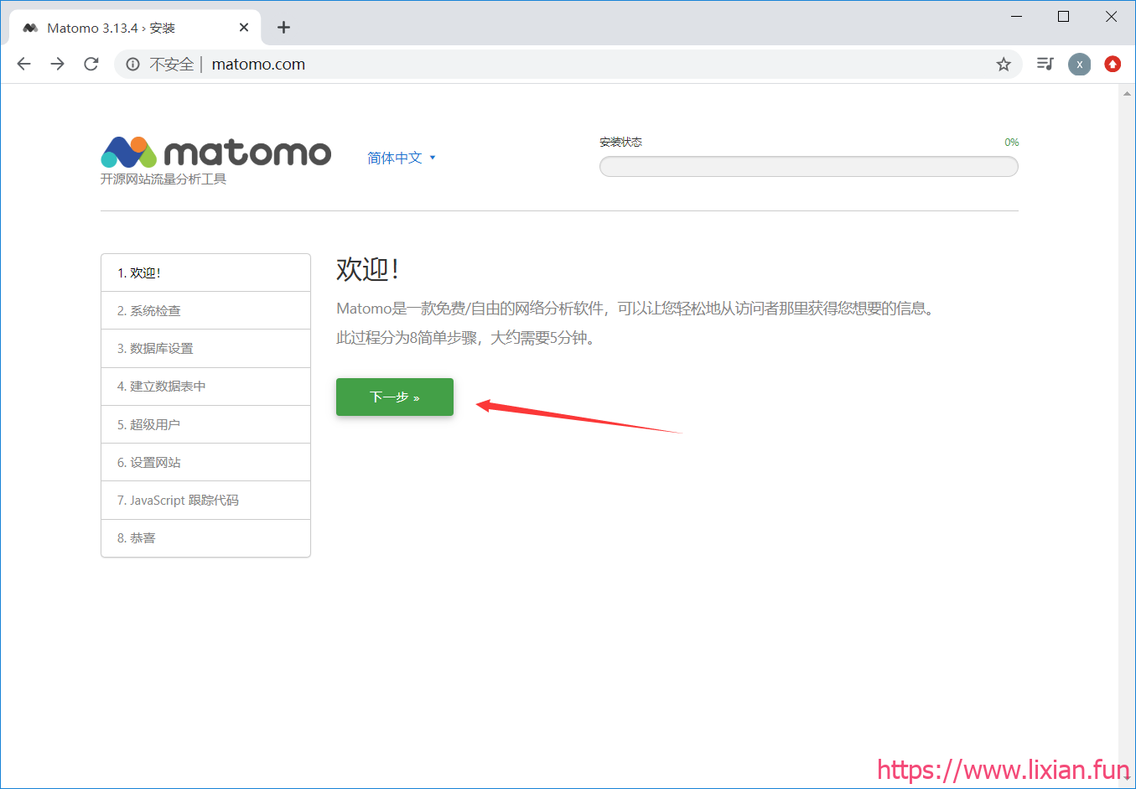Click the Matomo logo

[216, 152]
